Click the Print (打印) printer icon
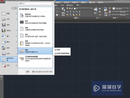 [x=4, y=54]
